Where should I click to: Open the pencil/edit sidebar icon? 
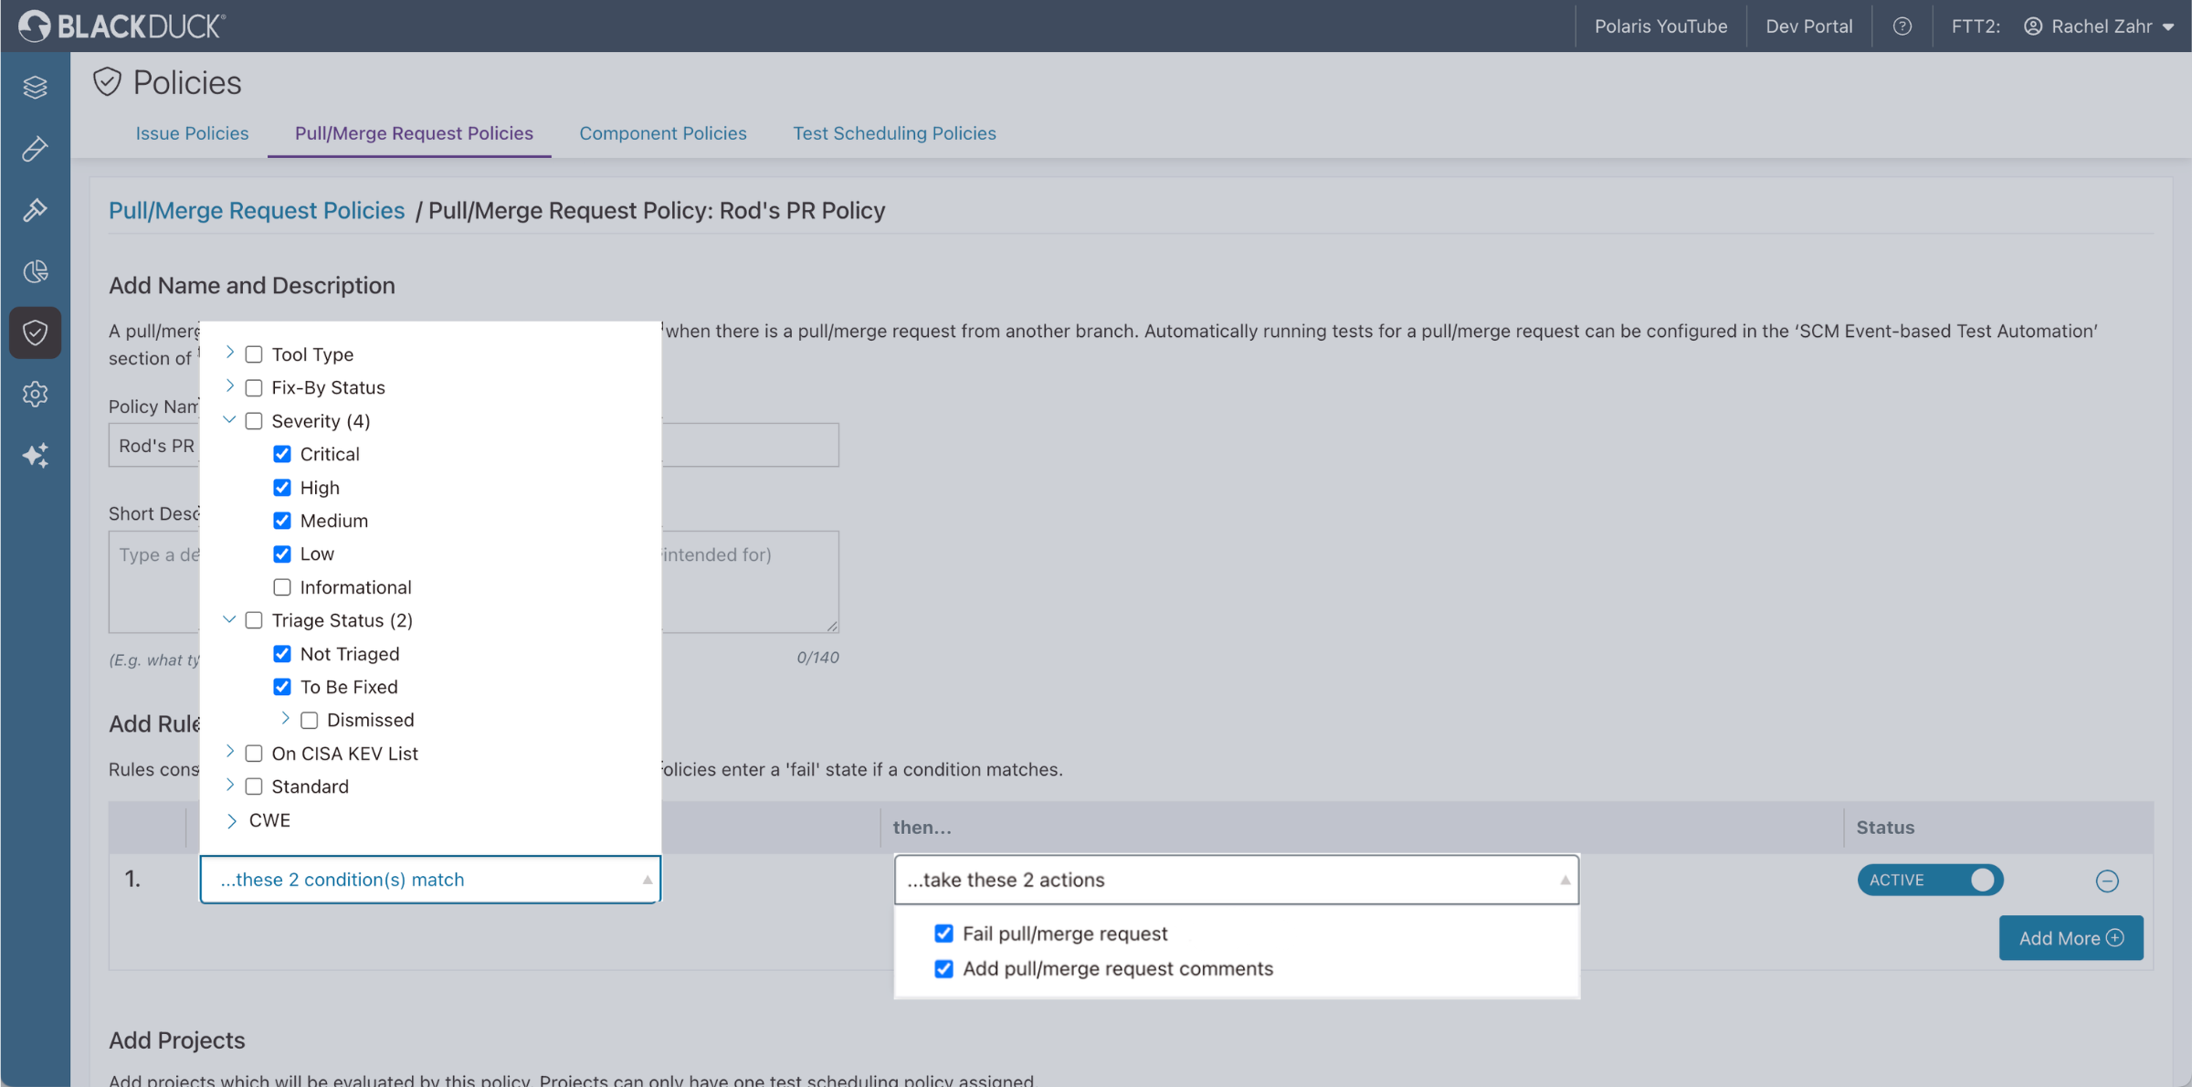click(35, 148)
